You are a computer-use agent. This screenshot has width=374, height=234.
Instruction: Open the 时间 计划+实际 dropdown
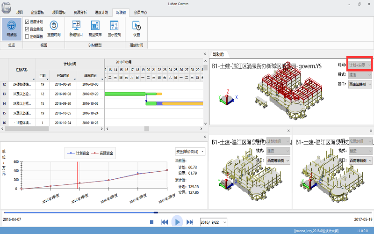pos(360,65)
